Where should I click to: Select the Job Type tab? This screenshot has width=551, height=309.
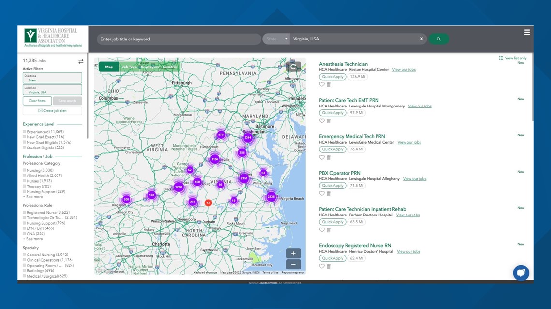130,67
